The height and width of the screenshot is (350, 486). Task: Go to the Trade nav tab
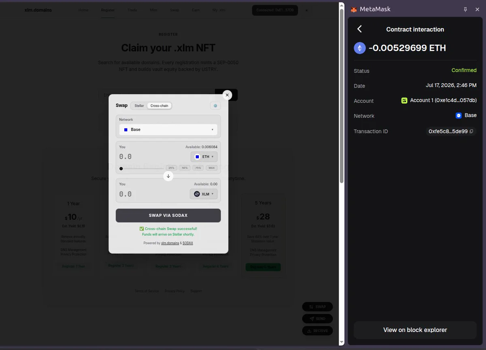pos(132,10)
